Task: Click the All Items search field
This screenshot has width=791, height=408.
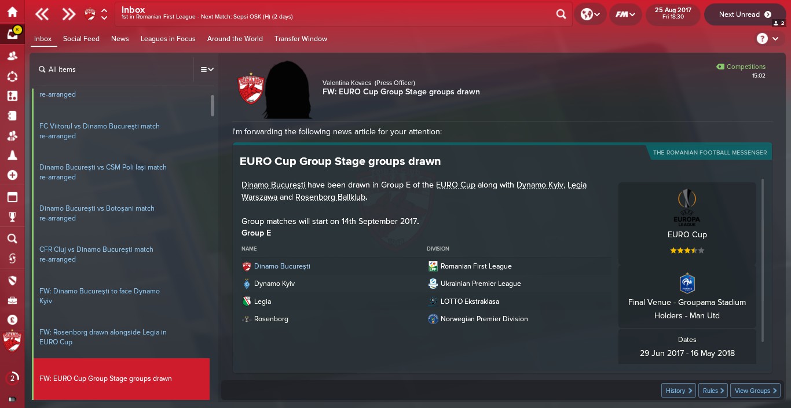Action: [113, 69]
